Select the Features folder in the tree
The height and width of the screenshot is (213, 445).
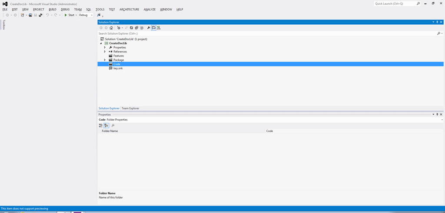(119, 56)
